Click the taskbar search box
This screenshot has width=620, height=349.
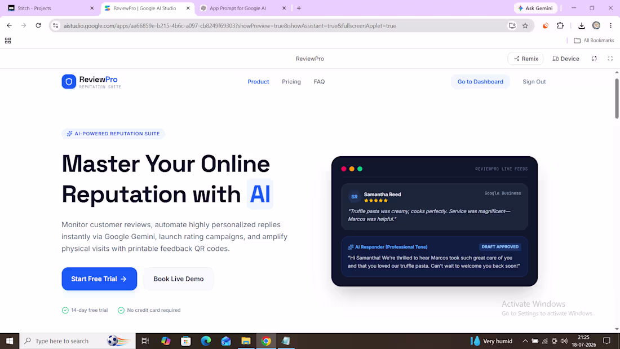click(x=78, y=341)
